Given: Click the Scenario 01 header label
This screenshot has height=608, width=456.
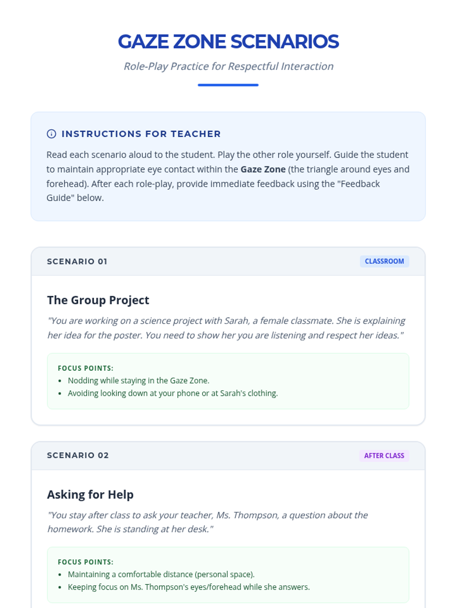Looking at the screenshot, I should tap(77, 261).
